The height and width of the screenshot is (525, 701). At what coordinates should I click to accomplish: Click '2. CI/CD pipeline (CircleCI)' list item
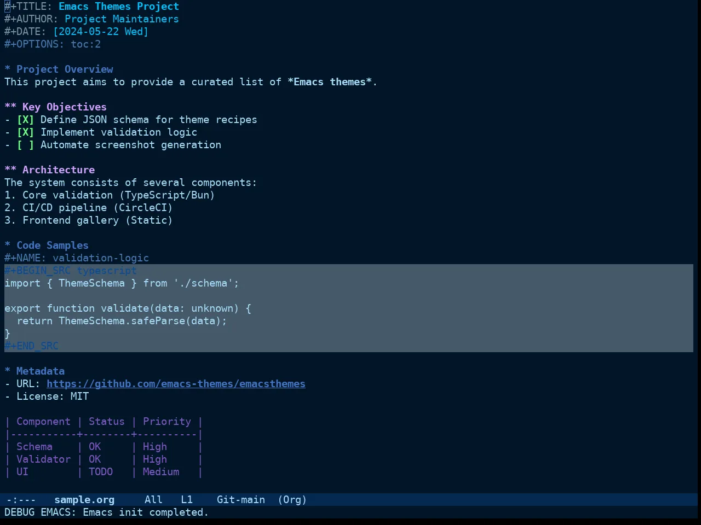[89, 208]
